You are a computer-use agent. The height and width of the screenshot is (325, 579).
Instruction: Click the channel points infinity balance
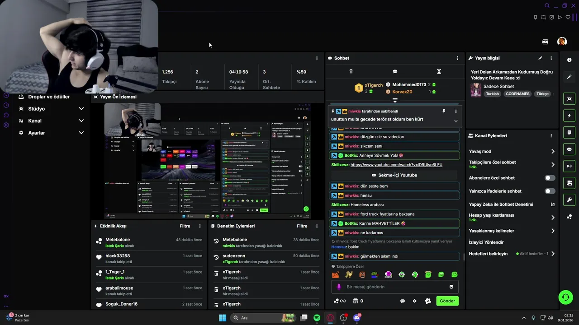tap(339, 301)
